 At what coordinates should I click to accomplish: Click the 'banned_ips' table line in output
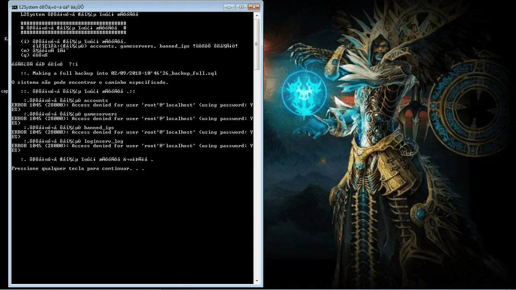[x=69, y=128]
